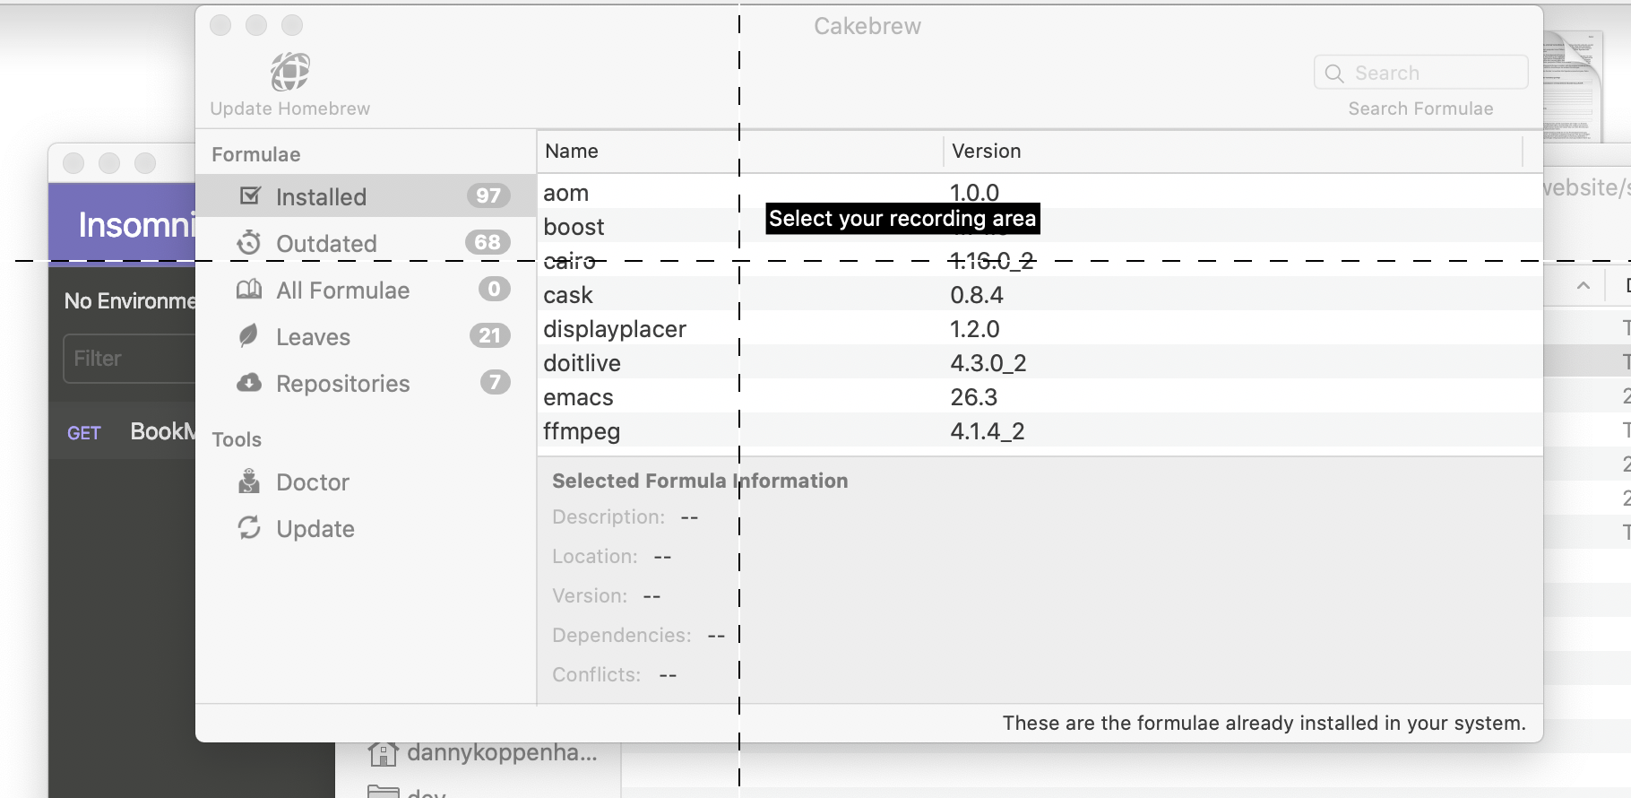The height and width of the screenshot is (798, 1631).
Task: Click the Insomnia title in the purple header
Action: click(x=136, y=225)
